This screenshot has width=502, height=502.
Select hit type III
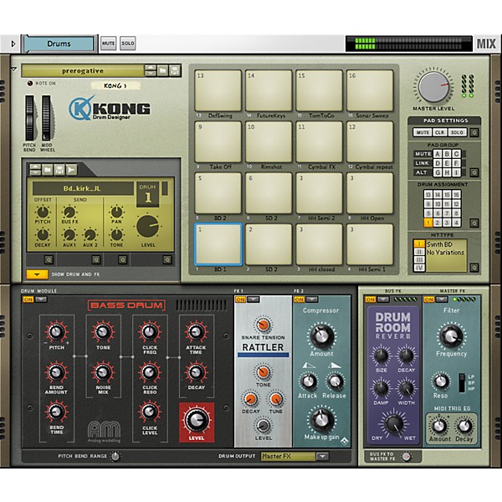pos(419,259)
